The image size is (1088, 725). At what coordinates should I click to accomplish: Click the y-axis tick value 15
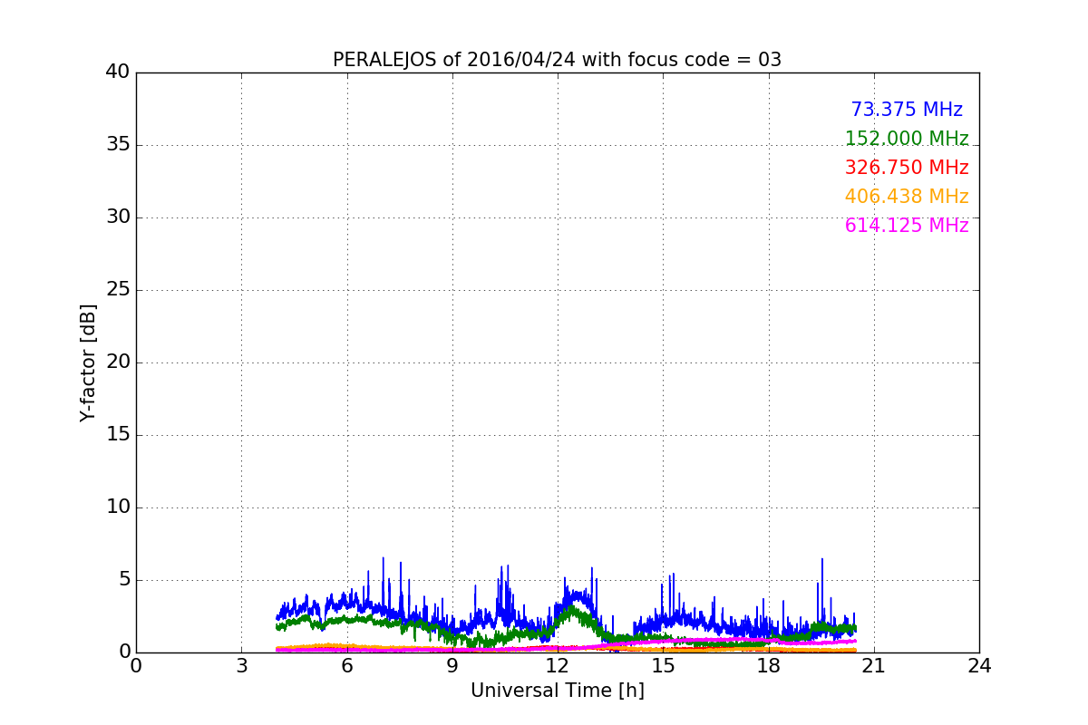pos(118,434)
